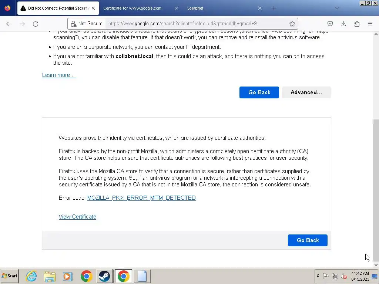
Task: Open a new tab with plus icon
Action: [274, 8]
